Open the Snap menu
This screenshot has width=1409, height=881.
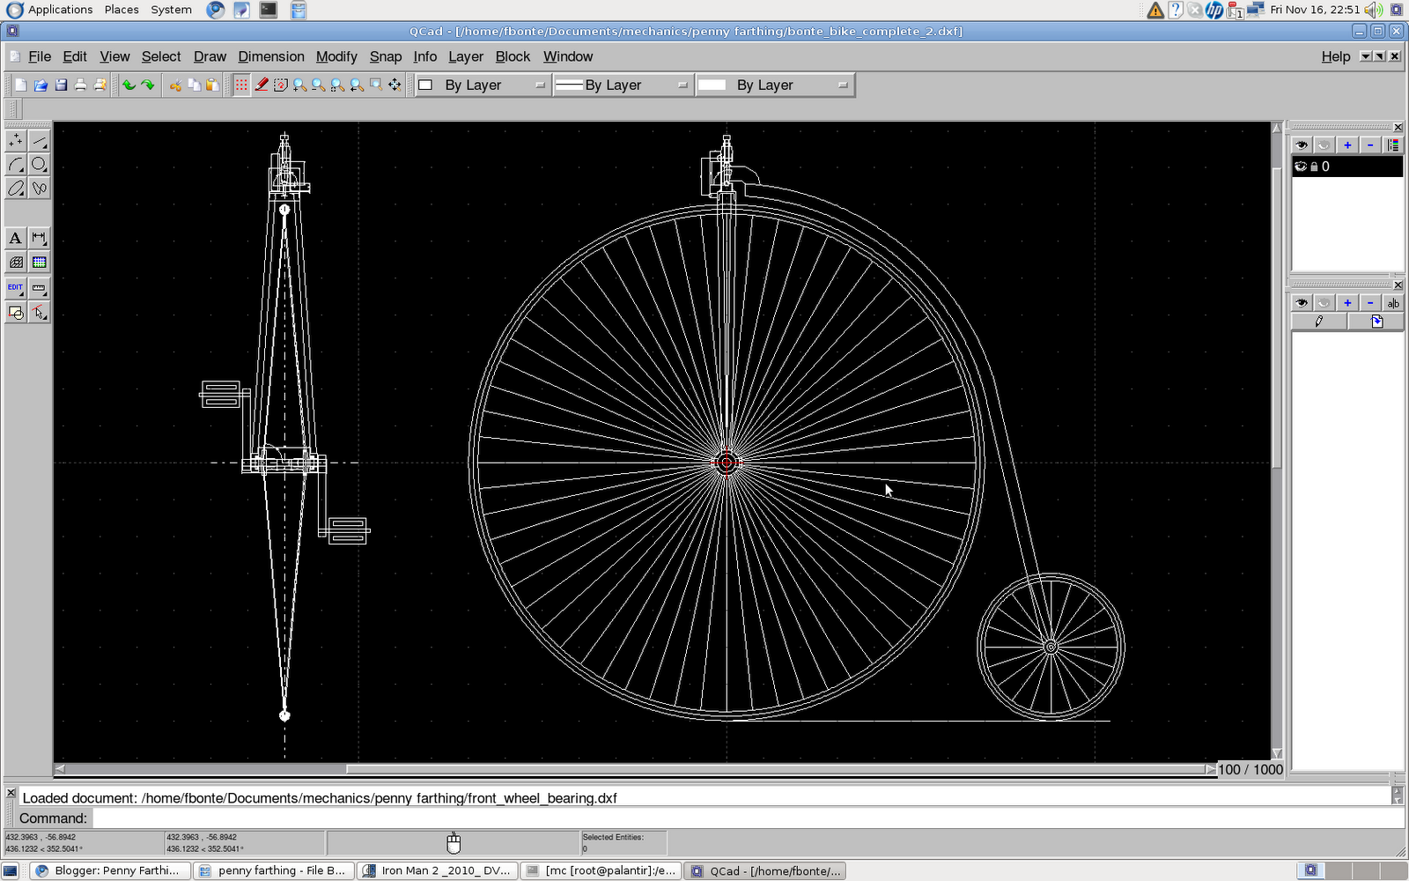point(385,56)
